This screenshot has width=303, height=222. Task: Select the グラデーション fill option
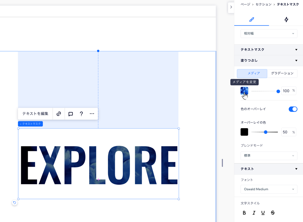coord(282,73)
